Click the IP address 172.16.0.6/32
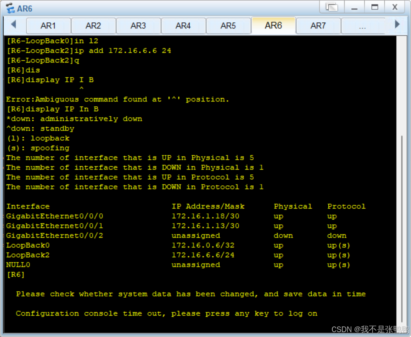Viewport: 411px width, 337px height. 203,245
